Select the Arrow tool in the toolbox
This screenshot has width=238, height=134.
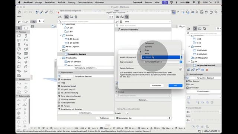click(x=19, y=28)
